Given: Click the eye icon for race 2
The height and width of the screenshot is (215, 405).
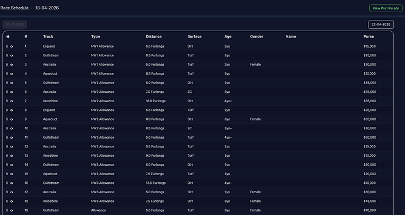Looking at the screenshot, I should 12,56.
